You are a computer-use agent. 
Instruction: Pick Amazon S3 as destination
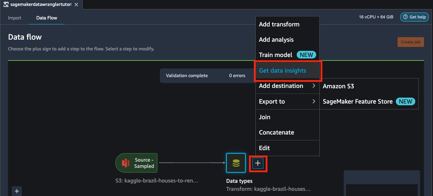(369, 86)
